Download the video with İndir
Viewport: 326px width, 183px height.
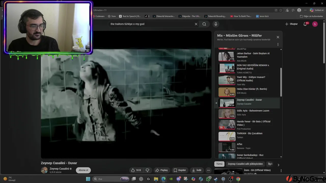pos(197,170)
